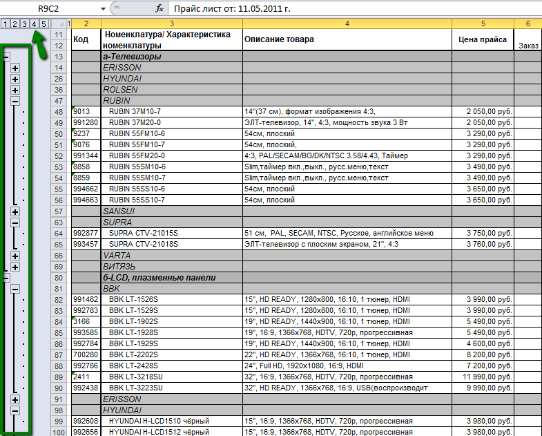Click price cell 8 200,00 руб.
This screenshot has width=542, height=436.
[483, 354]
